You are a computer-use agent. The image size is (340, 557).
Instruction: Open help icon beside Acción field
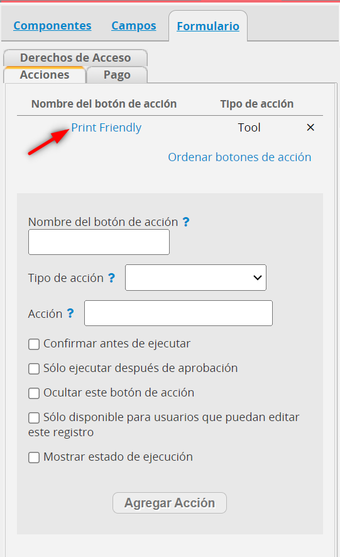click(x=70, y=313)
